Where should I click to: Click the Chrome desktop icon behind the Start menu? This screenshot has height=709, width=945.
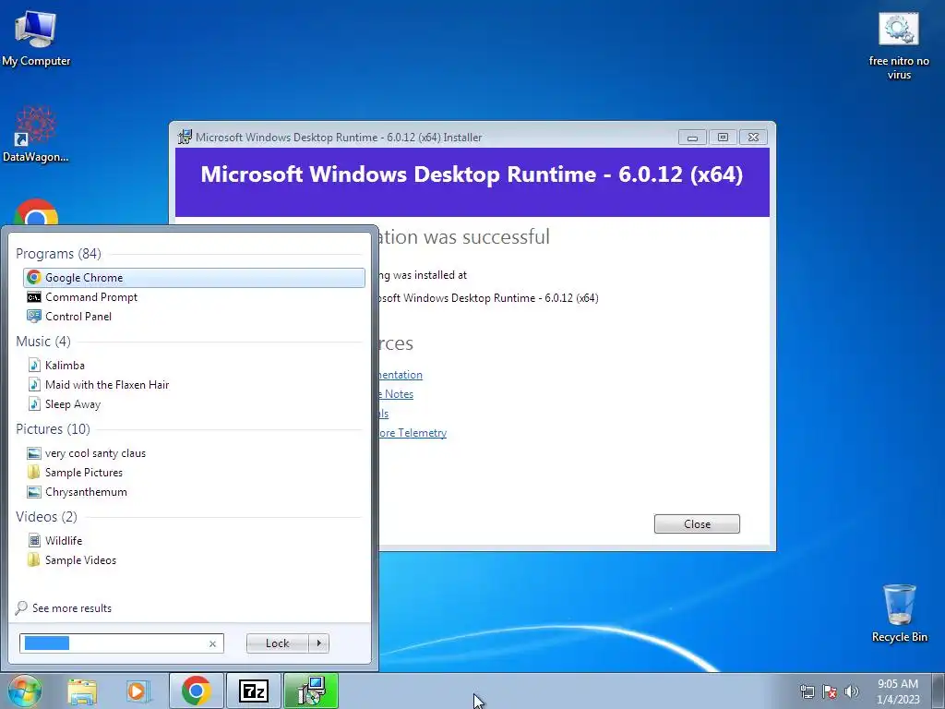coord(36,212)
